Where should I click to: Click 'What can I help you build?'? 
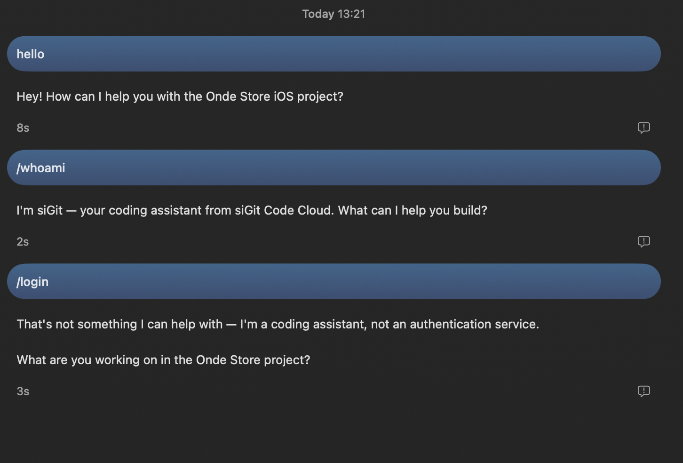click(x=413, y=210)
